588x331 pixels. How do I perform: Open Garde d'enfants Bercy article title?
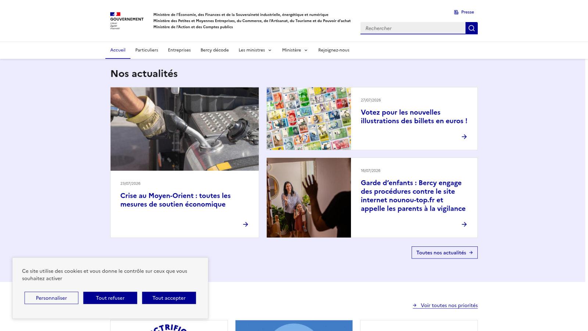pos(413,196)
